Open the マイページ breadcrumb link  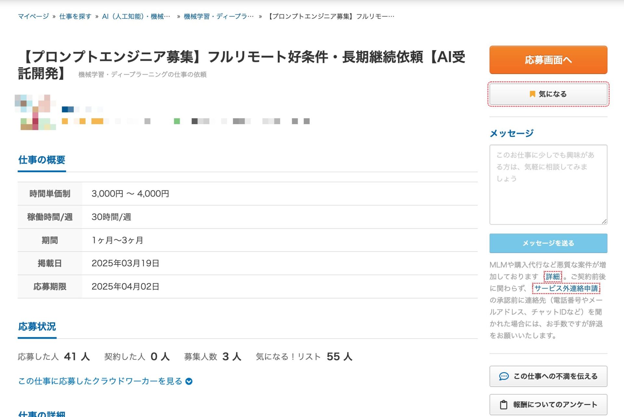click(33, 16)
